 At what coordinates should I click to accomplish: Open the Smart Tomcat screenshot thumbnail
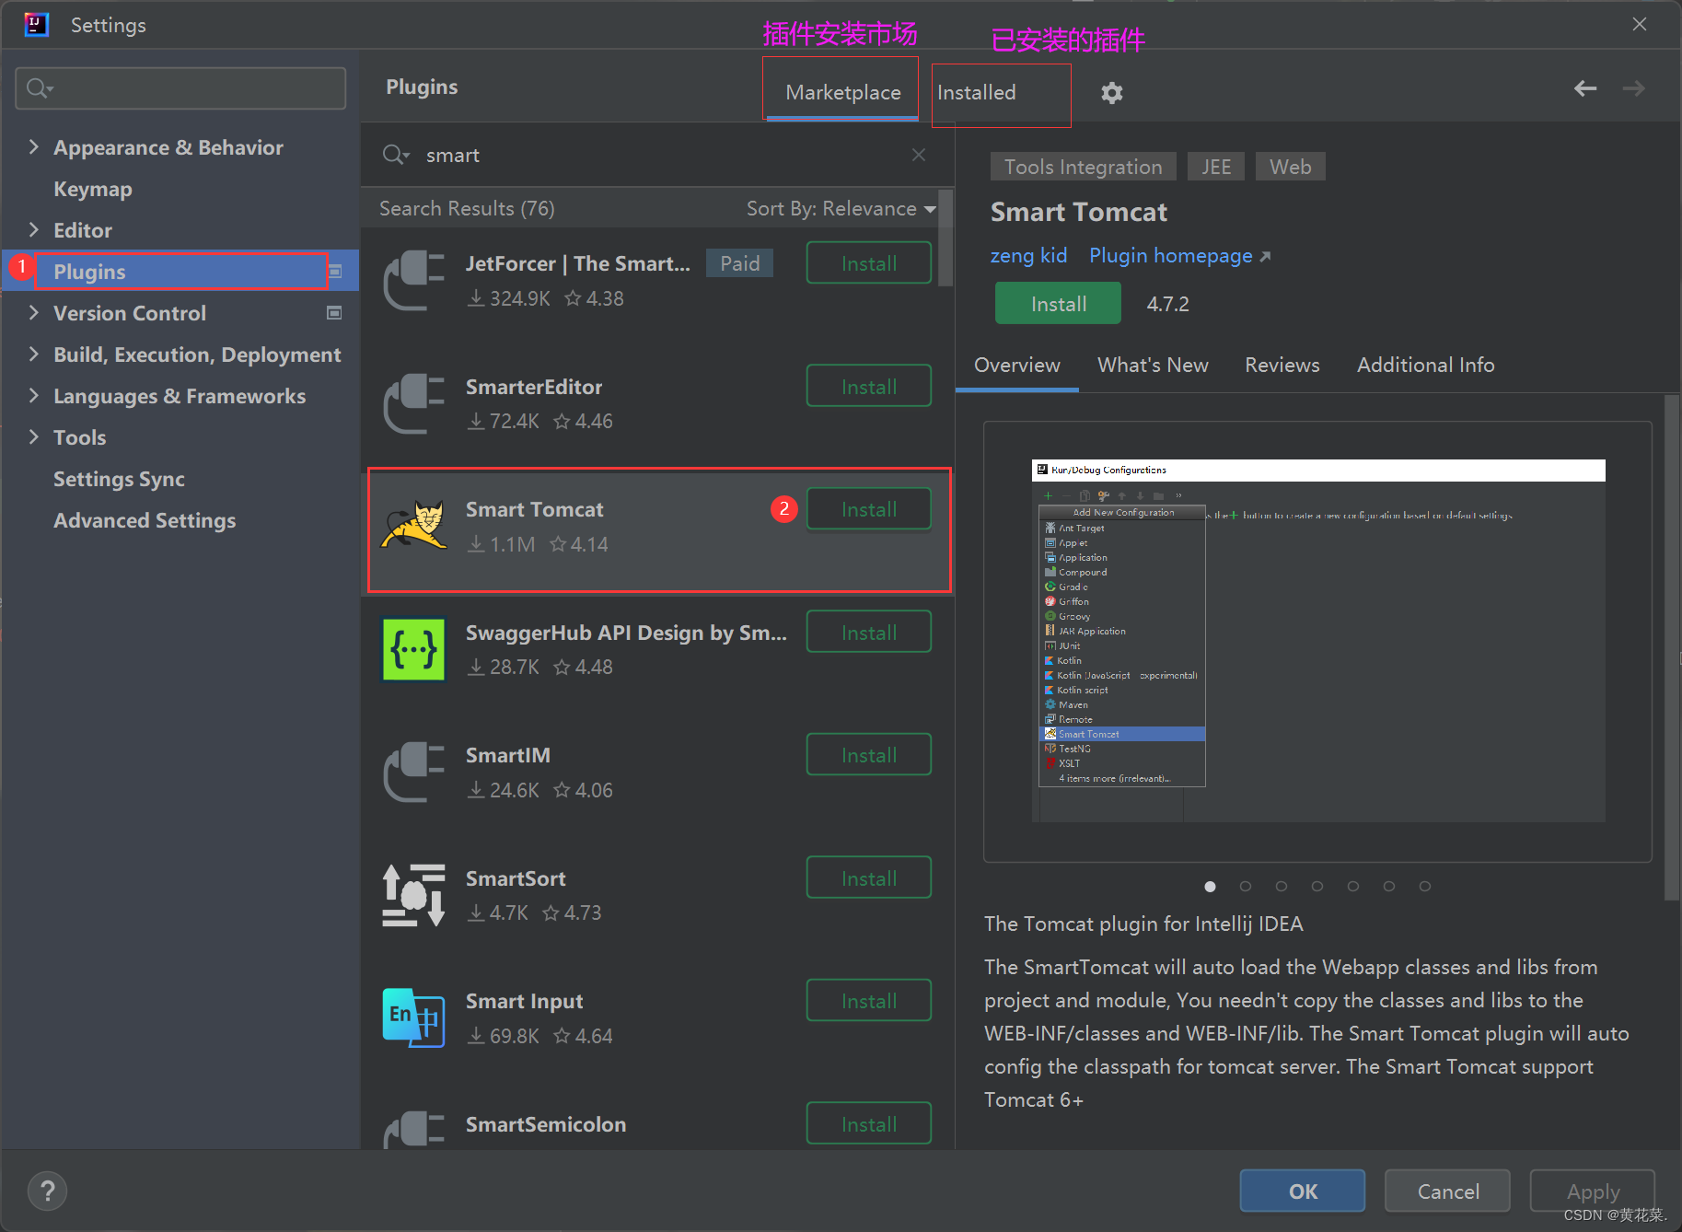point(1317,641)
